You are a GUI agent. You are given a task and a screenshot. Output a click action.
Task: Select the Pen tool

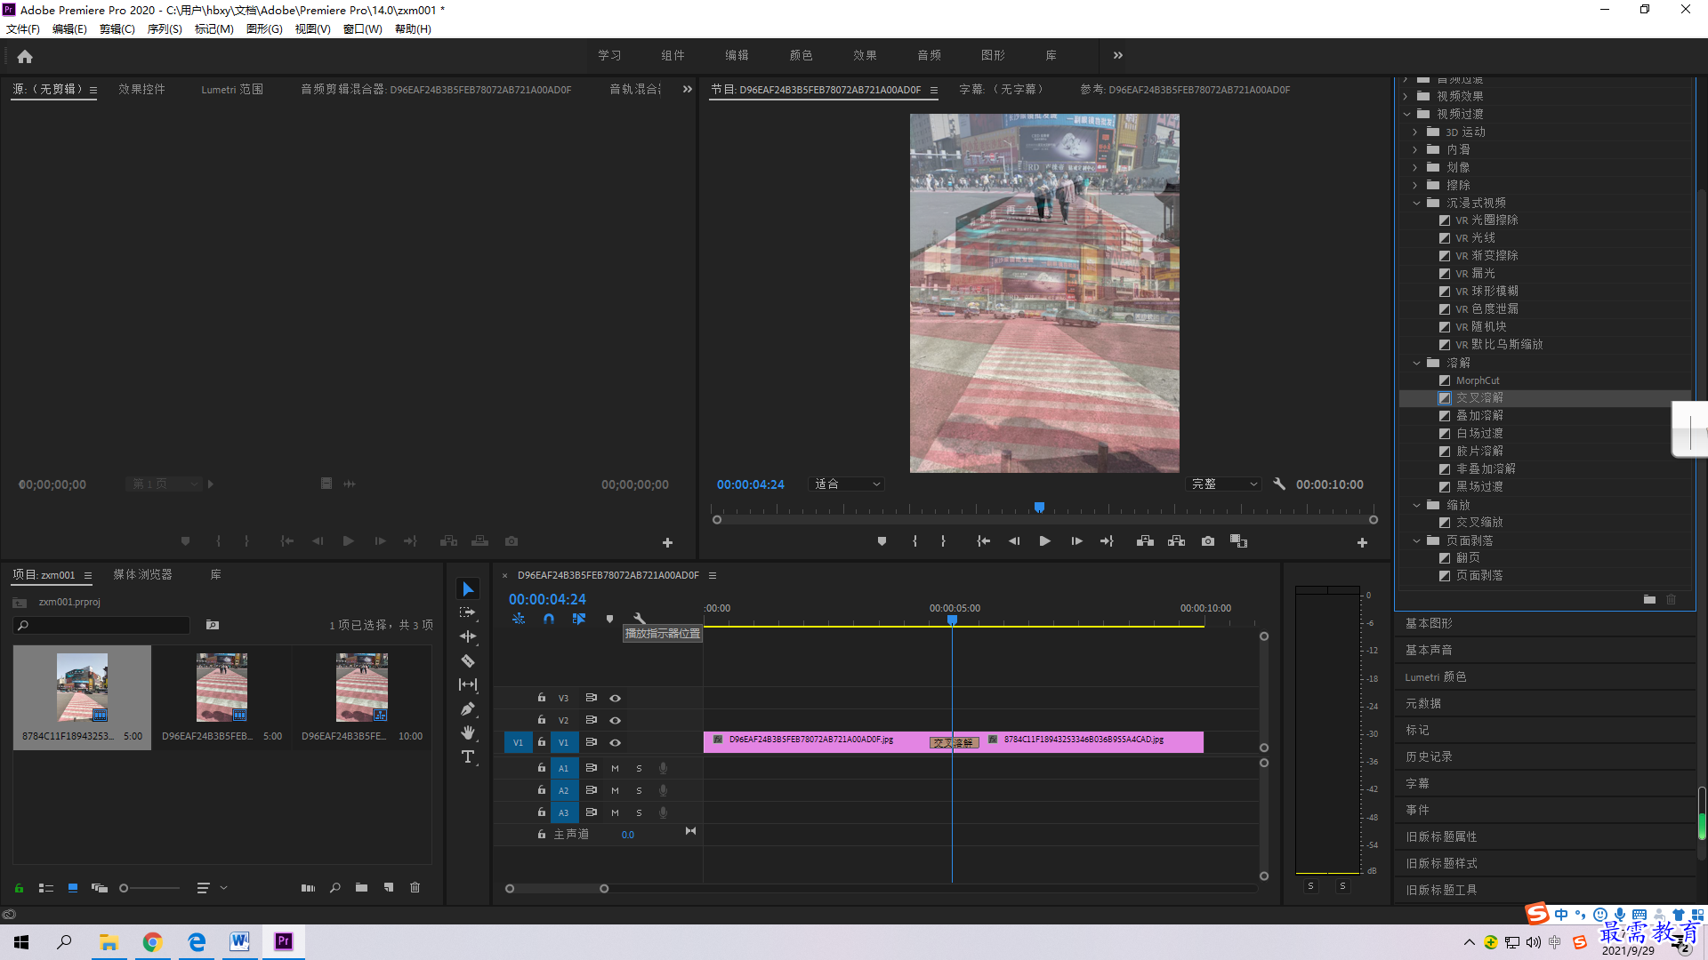click(468, 709)
